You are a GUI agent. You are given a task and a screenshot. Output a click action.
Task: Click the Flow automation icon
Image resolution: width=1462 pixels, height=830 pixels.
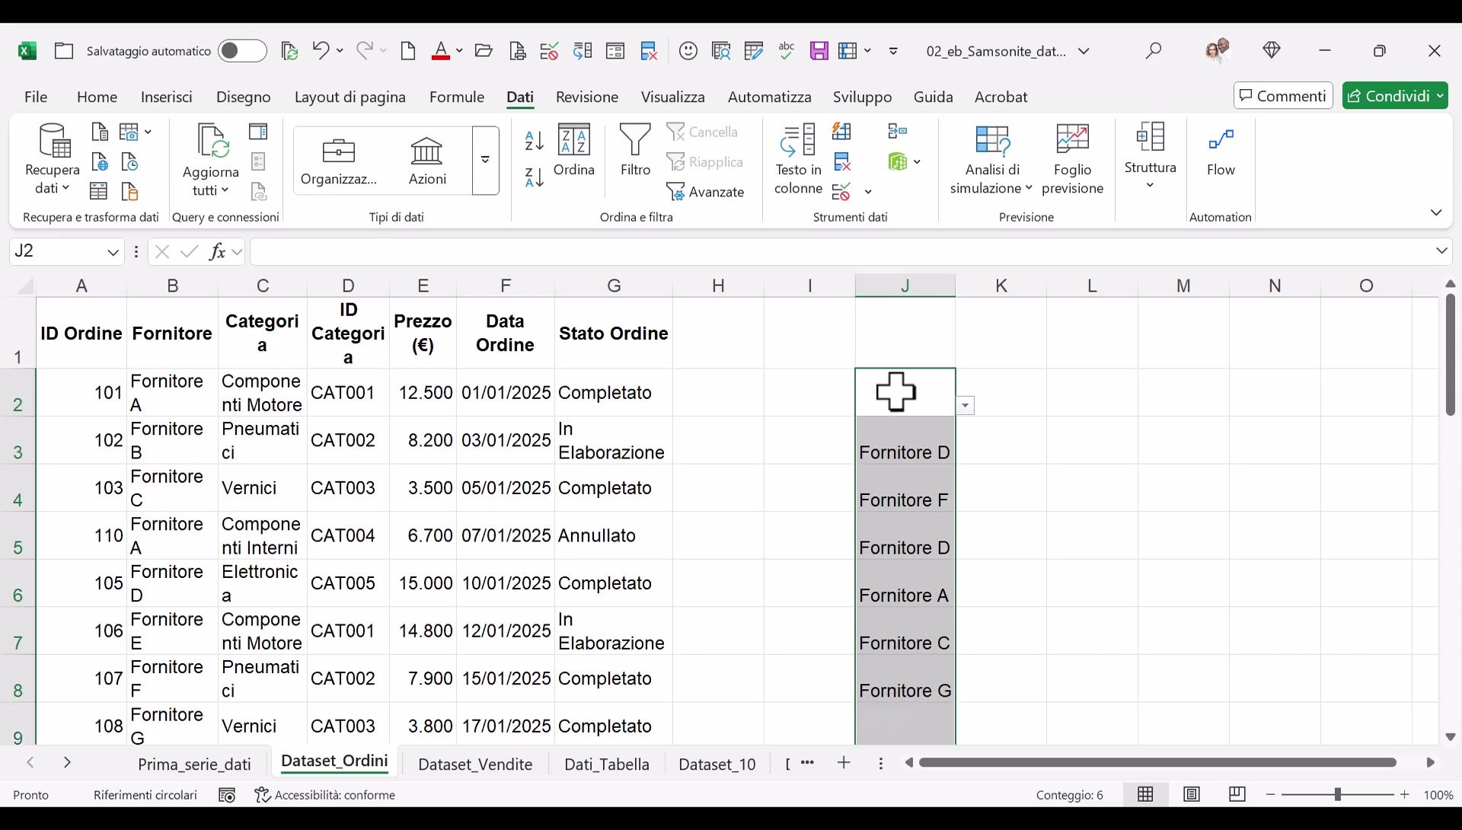pos(1221,152)
